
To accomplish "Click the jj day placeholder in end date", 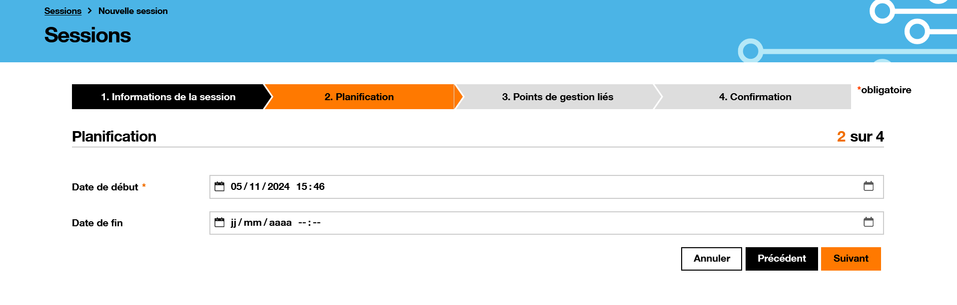I will 233,222.
